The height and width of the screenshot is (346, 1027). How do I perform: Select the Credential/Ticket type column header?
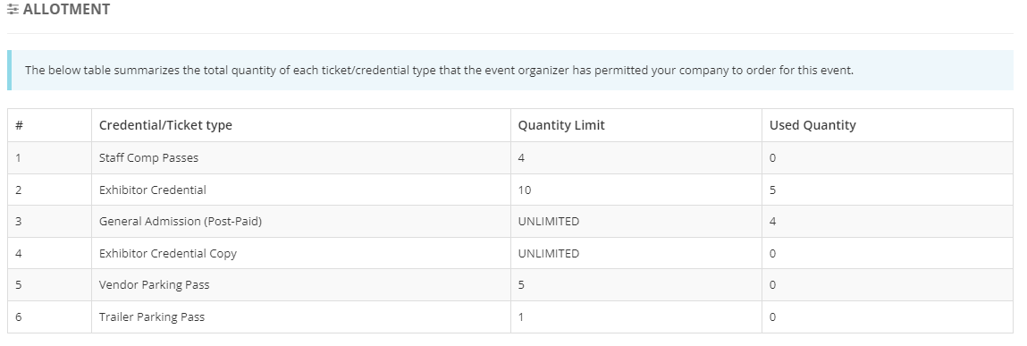point(165,125)
